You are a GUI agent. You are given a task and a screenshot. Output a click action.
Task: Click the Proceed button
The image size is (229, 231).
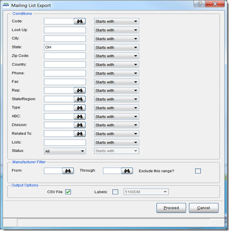[171, 208]
